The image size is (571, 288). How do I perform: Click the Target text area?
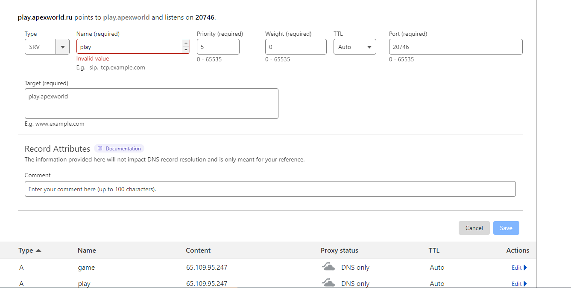(x=151, y=104)
